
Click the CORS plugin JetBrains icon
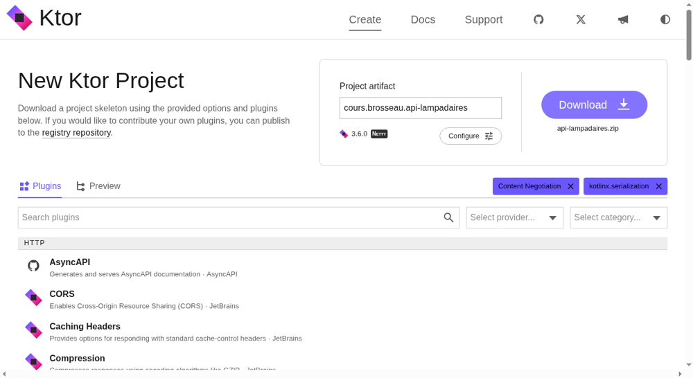point(33,298)
